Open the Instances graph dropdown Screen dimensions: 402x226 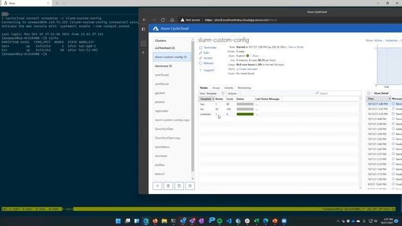392,40
